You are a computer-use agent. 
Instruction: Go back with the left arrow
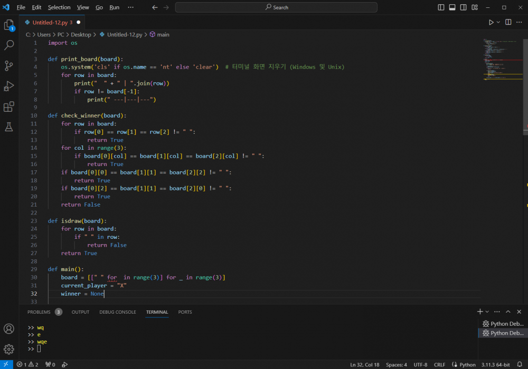tap(155, 7)
